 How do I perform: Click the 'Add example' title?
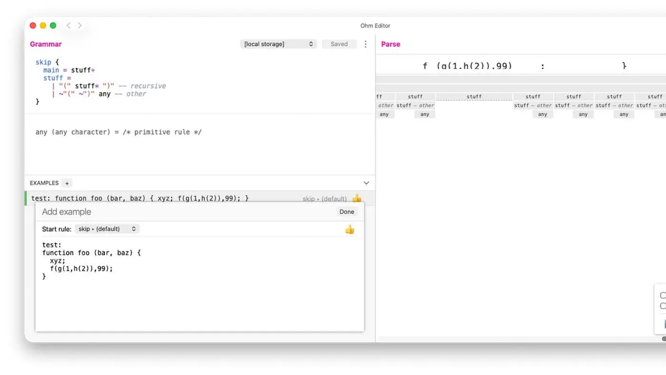point(67,212)
